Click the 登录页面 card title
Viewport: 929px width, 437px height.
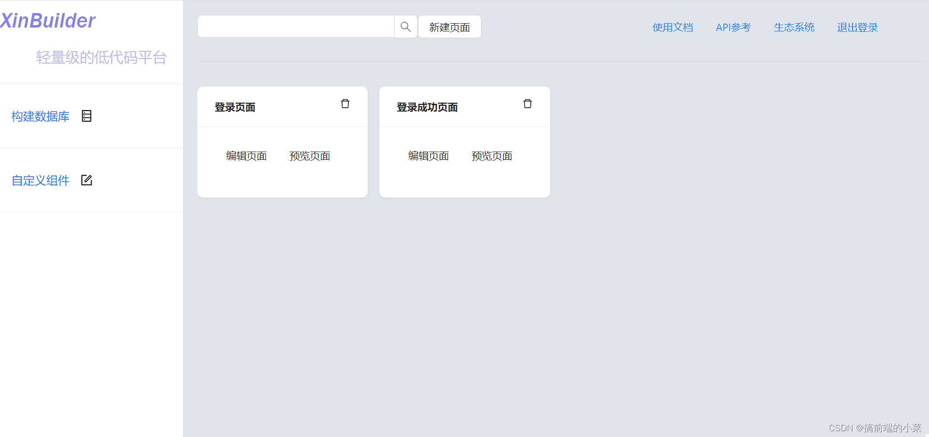[235, 107]
